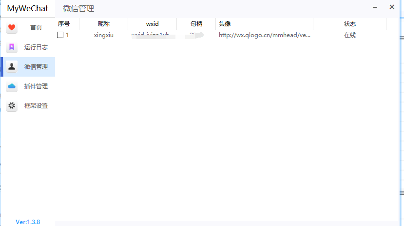Click the 在线 status cell
Viewport: 404px width, 226px height.
(350, 35)
